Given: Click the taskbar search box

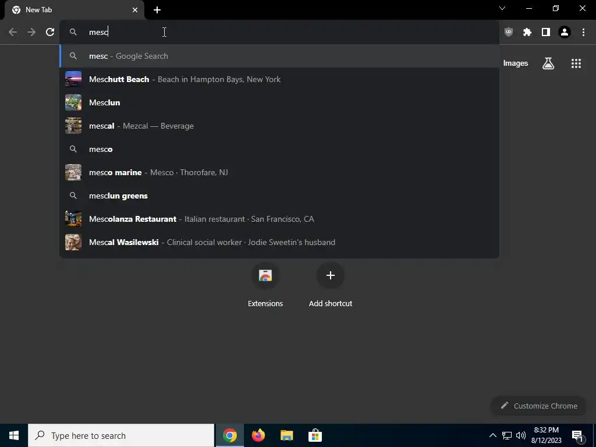Looking at the screenshot, I should 121,435.
